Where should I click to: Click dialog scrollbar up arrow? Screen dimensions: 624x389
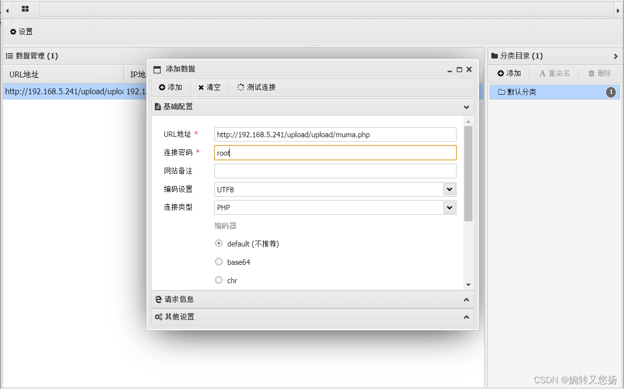pyautogui.click(x=468, y=121)
